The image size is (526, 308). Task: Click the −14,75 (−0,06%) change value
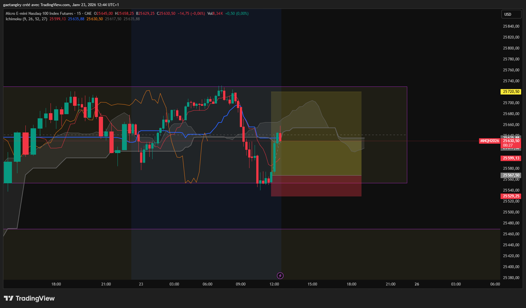click(x=191, y=14)
